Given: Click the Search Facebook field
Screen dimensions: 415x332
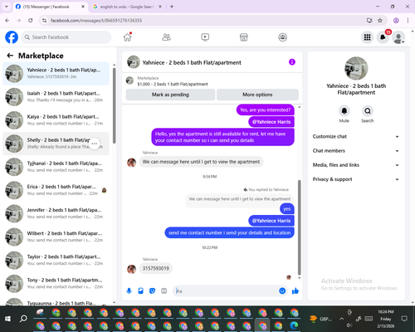Looking at the screenshot, I should coord(66,37).
